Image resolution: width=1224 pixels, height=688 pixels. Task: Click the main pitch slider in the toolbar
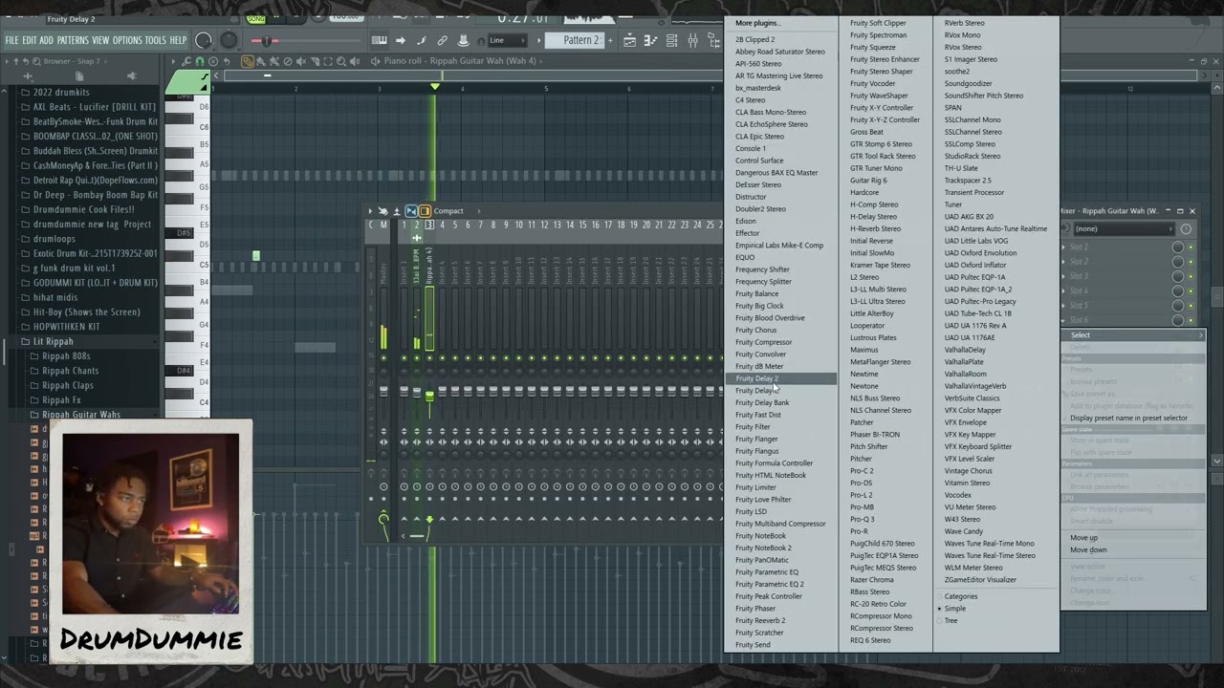click(x=267, y=40)
